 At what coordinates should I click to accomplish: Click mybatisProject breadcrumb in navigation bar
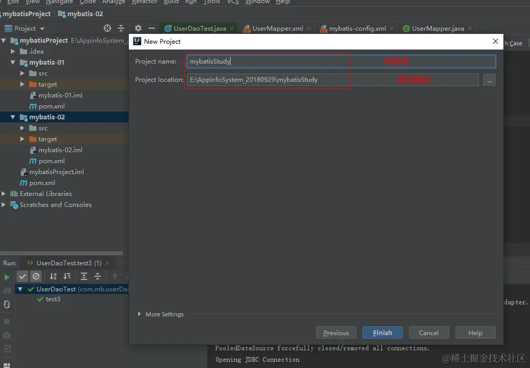click(x=27, y=14)
